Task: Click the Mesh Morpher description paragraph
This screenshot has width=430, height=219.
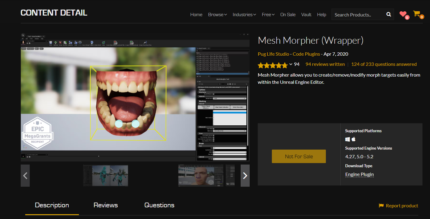Action: click(x=339, y=78)
